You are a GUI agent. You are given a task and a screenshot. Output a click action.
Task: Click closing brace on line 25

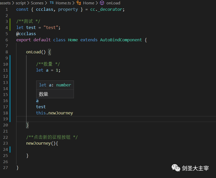tap(27, 155)
